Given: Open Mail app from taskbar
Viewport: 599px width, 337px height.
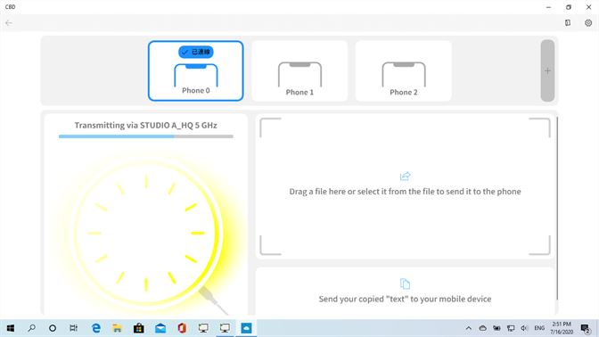Looking at the screenshot, I should pos(160,328).
